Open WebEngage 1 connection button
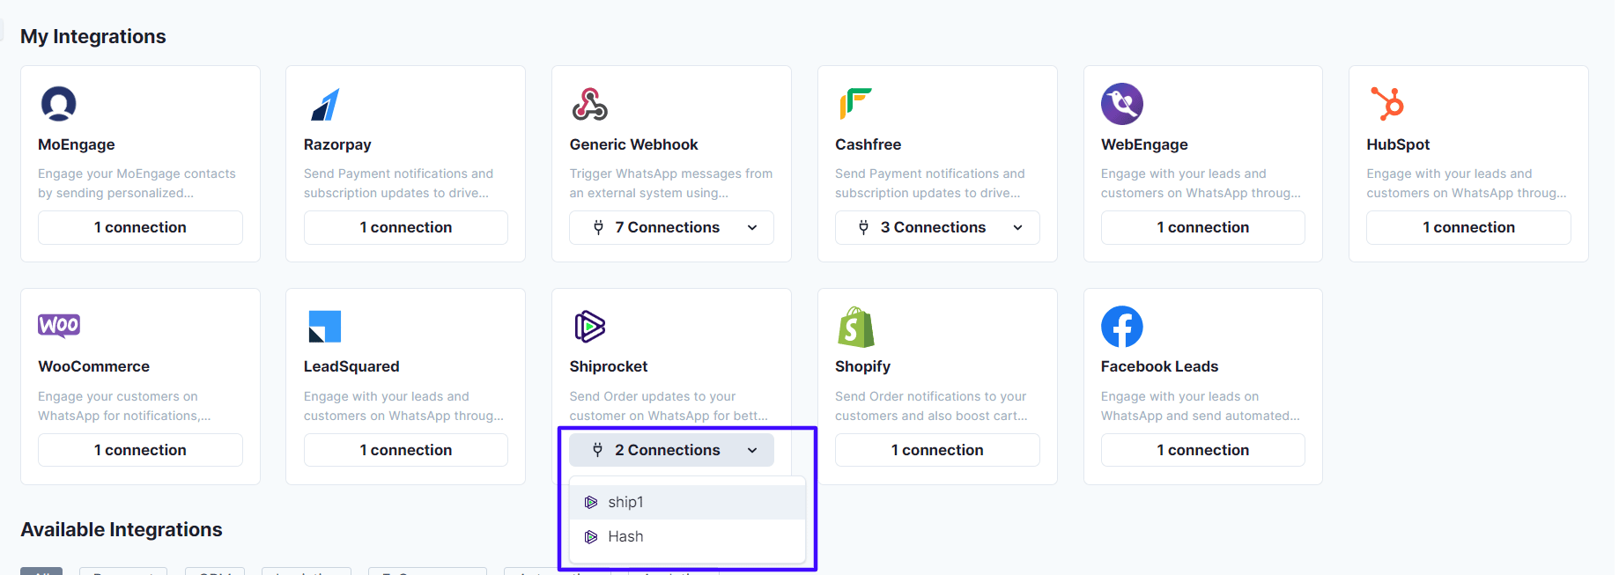 coord(1203,227)
